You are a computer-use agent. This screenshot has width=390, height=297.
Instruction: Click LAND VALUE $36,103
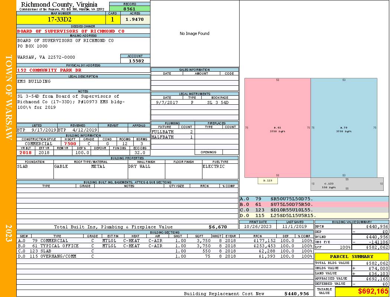click(378, 274)
